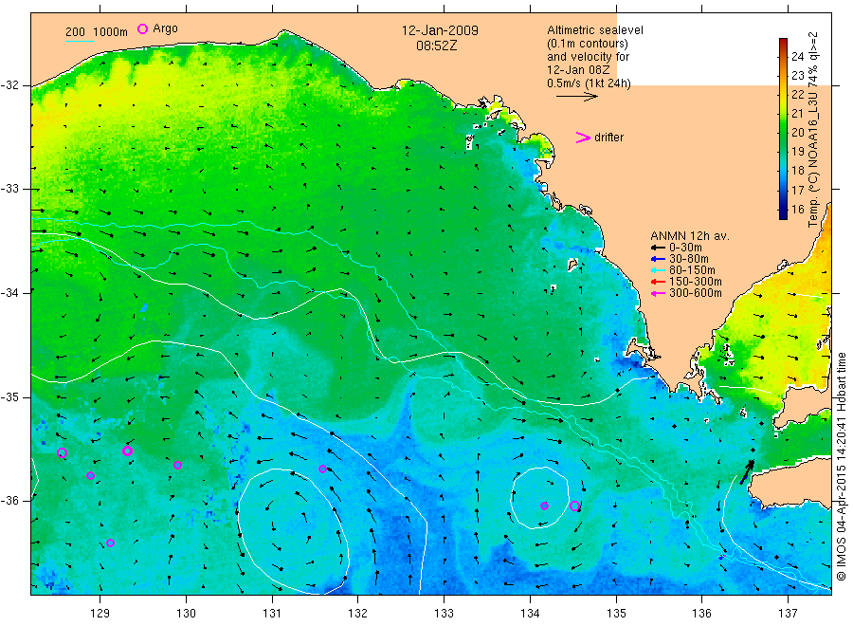Click the '0-30m' depth label

coord(685,248)
